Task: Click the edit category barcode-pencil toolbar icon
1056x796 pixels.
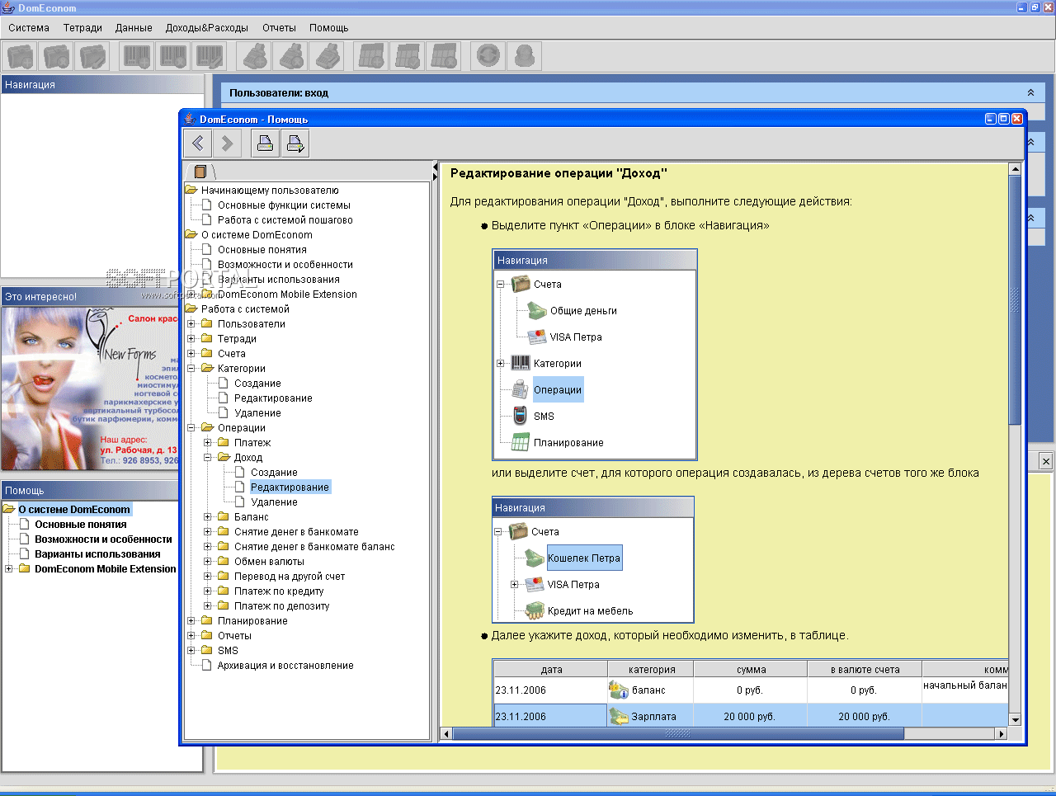Action: [209, 56]
